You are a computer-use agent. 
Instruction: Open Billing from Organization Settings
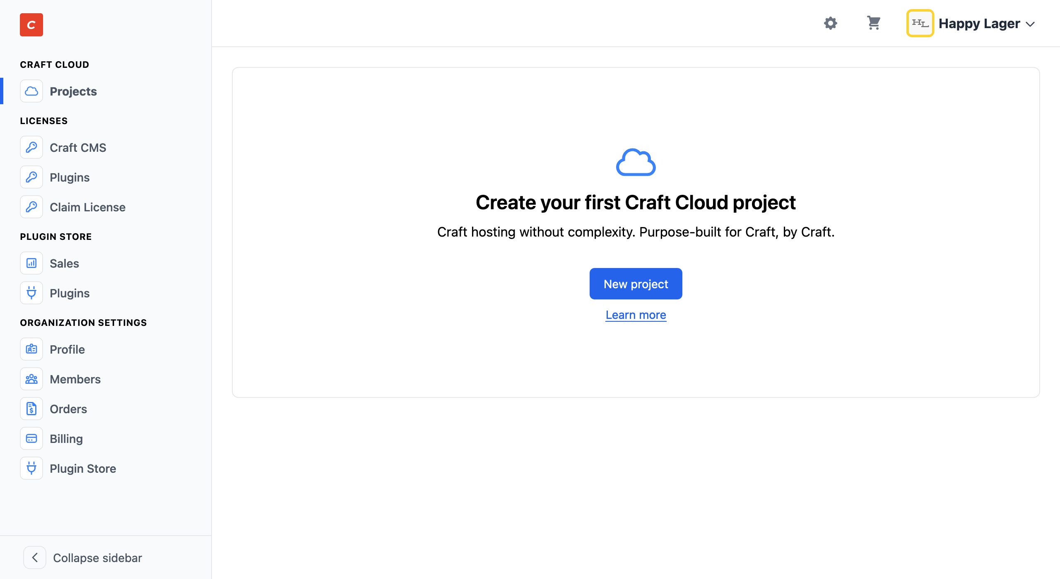pos(66,438)
